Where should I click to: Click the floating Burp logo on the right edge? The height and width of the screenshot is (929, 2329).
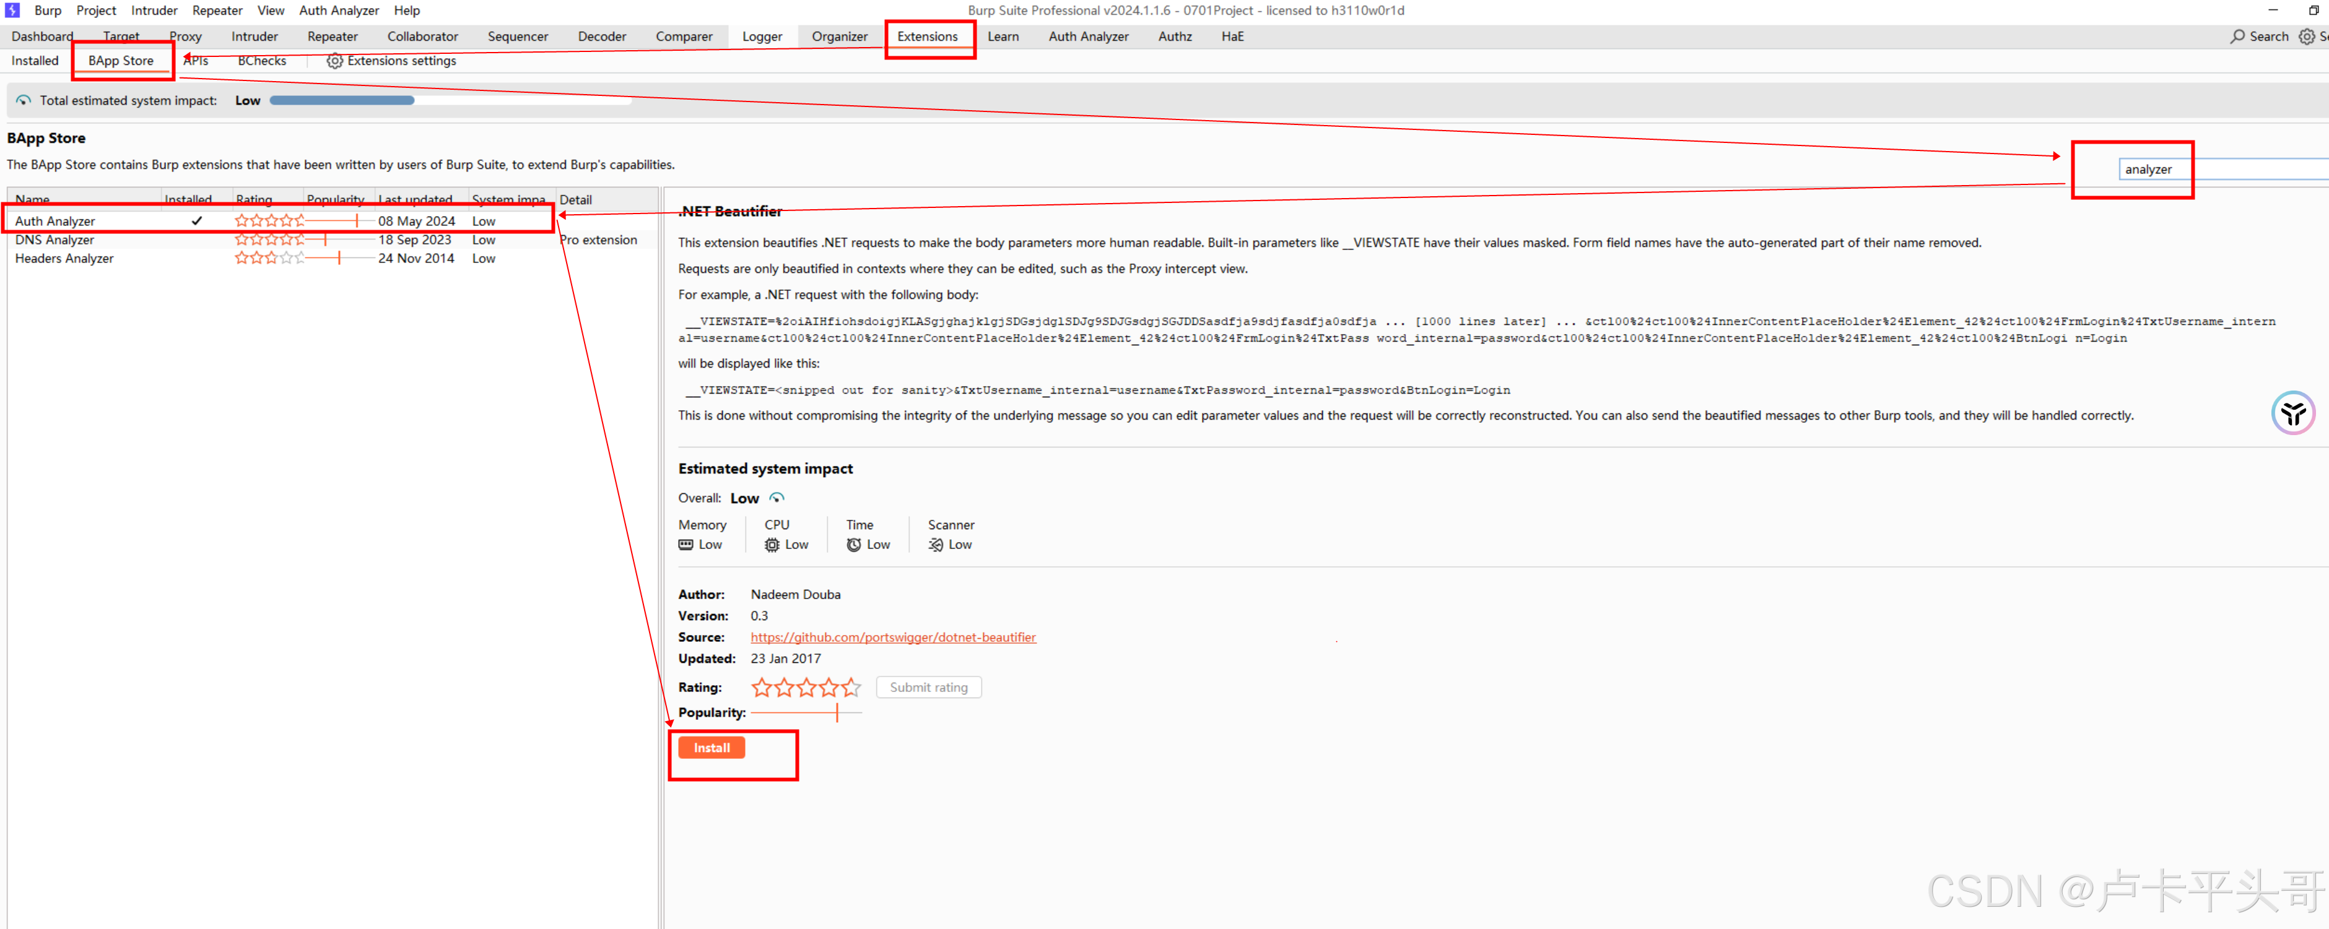tap(2294, 413)
